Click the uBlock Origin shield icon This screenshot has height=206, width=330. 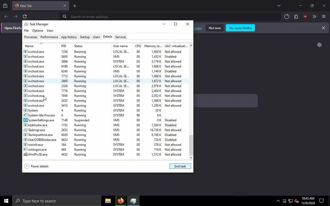[305, 16]
